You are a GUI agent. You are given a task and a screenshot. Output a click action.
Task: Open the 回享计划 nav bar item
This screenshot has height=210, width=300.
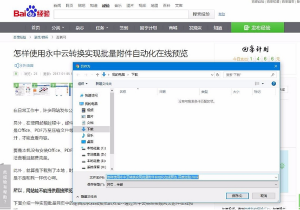(148, 28)
